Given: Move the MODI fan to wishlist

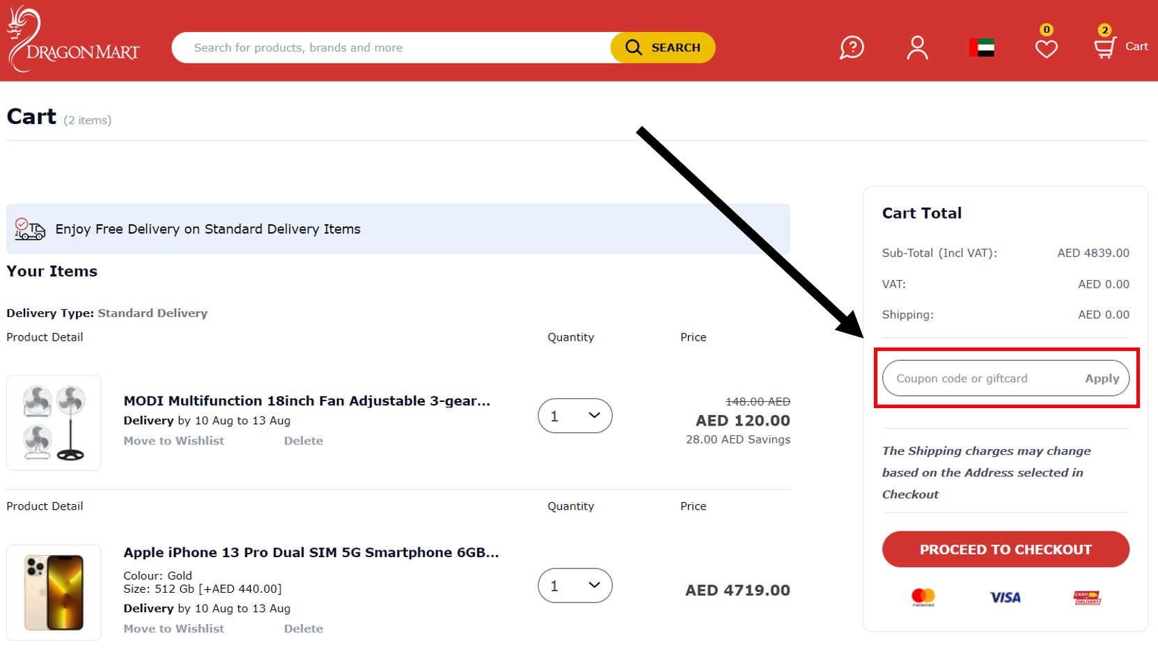Looking at the screenshot, I should (x=173, y=440).
